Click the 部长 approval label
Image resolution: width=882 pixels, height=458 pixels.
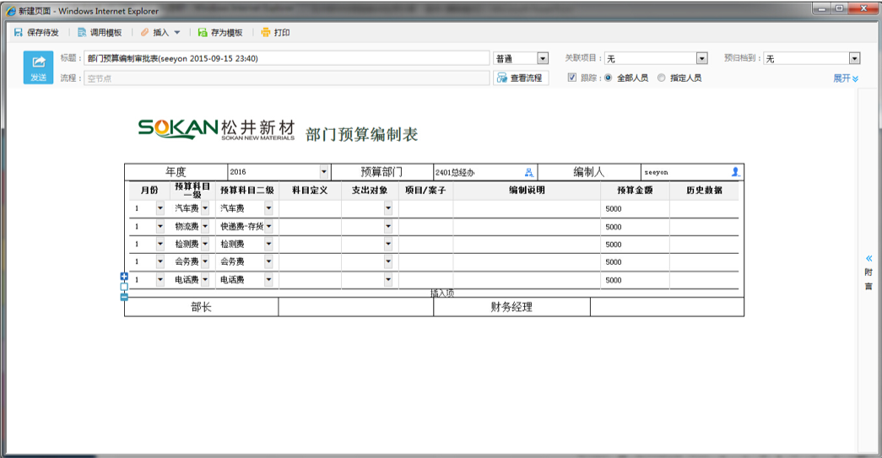click(x=202, y=307)
